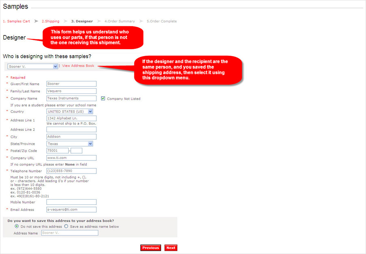Open the Country dropdown

tap(70, 111)
